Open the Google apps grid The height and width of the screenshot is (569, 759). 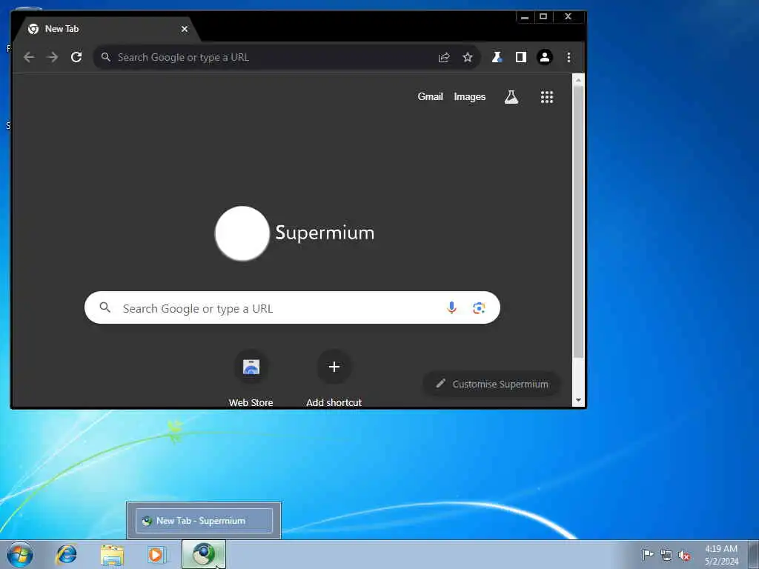[547, 97]
